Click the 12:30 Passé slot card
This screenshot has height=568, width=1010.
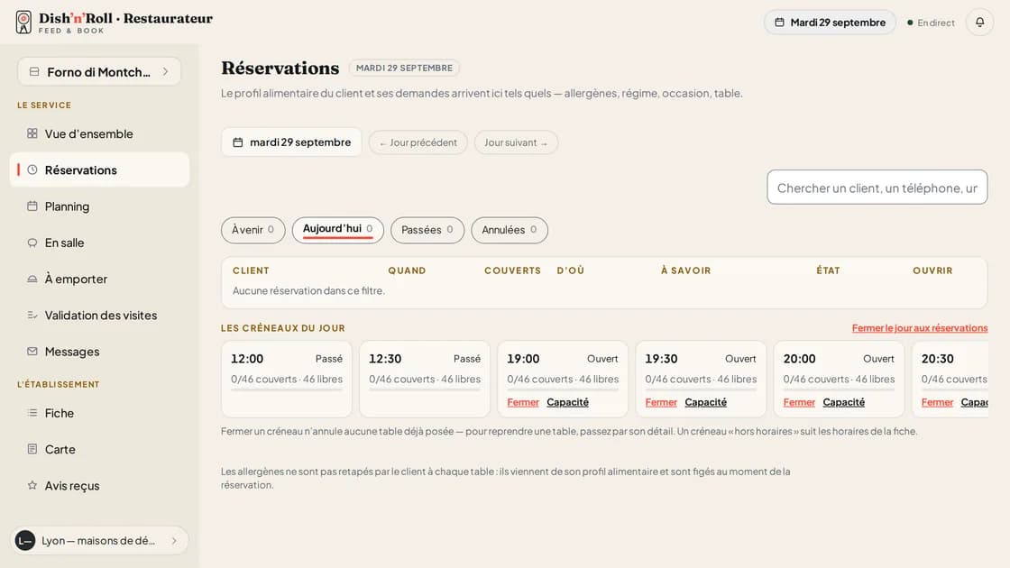[x=425, y=379]
